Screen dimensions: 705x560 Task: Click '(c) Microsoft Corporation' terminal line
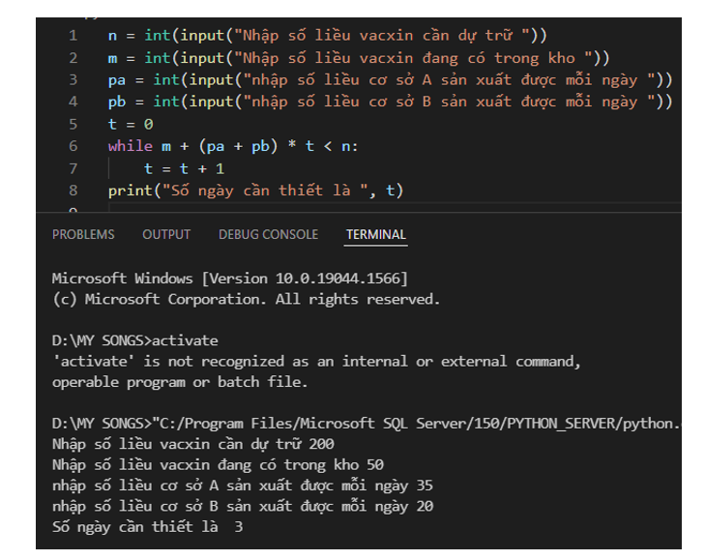coord(246,299)
